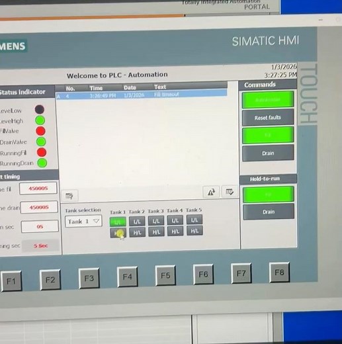Click the RunningDrain green indicator lamp
The image size is (342, 344).
[42, 163]
